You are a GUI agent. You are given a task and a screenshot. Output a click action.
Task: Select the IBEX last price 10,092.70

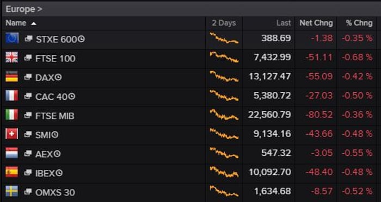[270, 172]
